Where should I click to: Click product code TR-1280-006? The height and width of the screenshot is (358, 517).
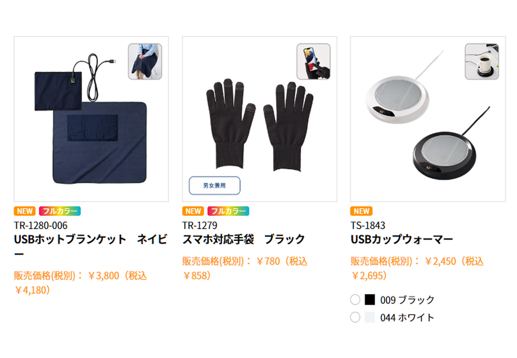coord(41,225)
